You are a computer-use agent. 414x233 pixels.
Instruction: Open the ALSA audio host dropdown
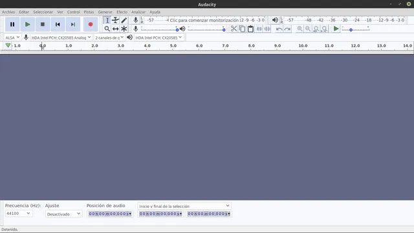click(x=12, y=38)
